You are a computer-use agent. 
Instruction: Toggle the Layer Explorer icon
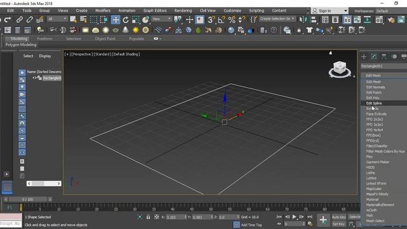coord(335,20)
